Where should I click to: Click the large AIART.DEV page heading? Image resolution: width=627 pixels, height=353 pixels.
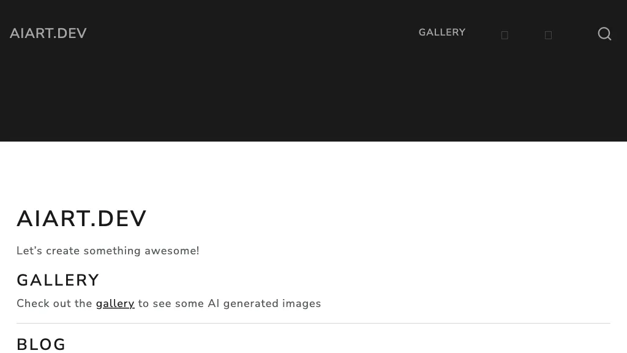pos(81,219)
